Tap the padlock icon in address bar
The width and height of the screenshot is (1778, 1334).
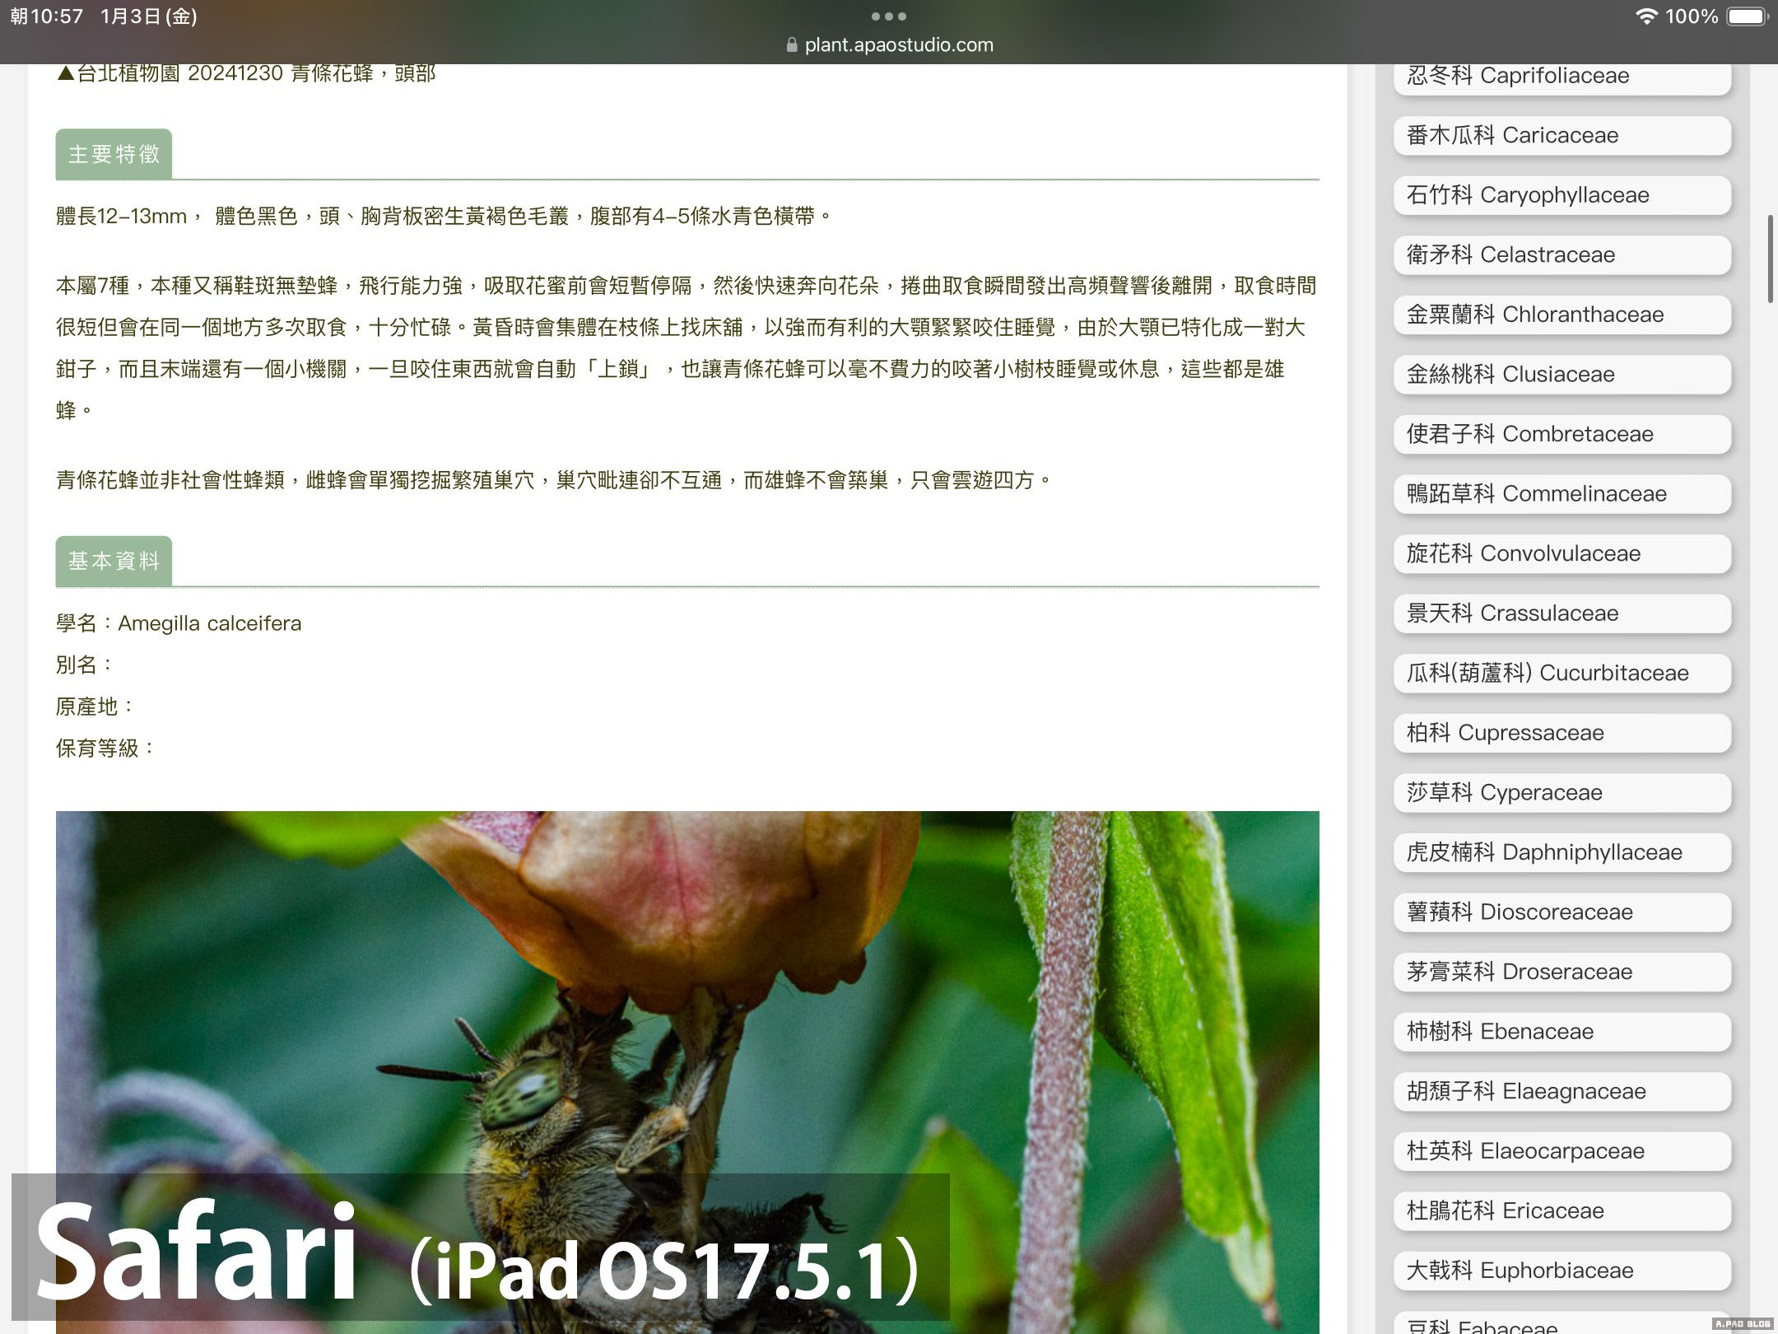pyautogui.click(x=792, y=45)
